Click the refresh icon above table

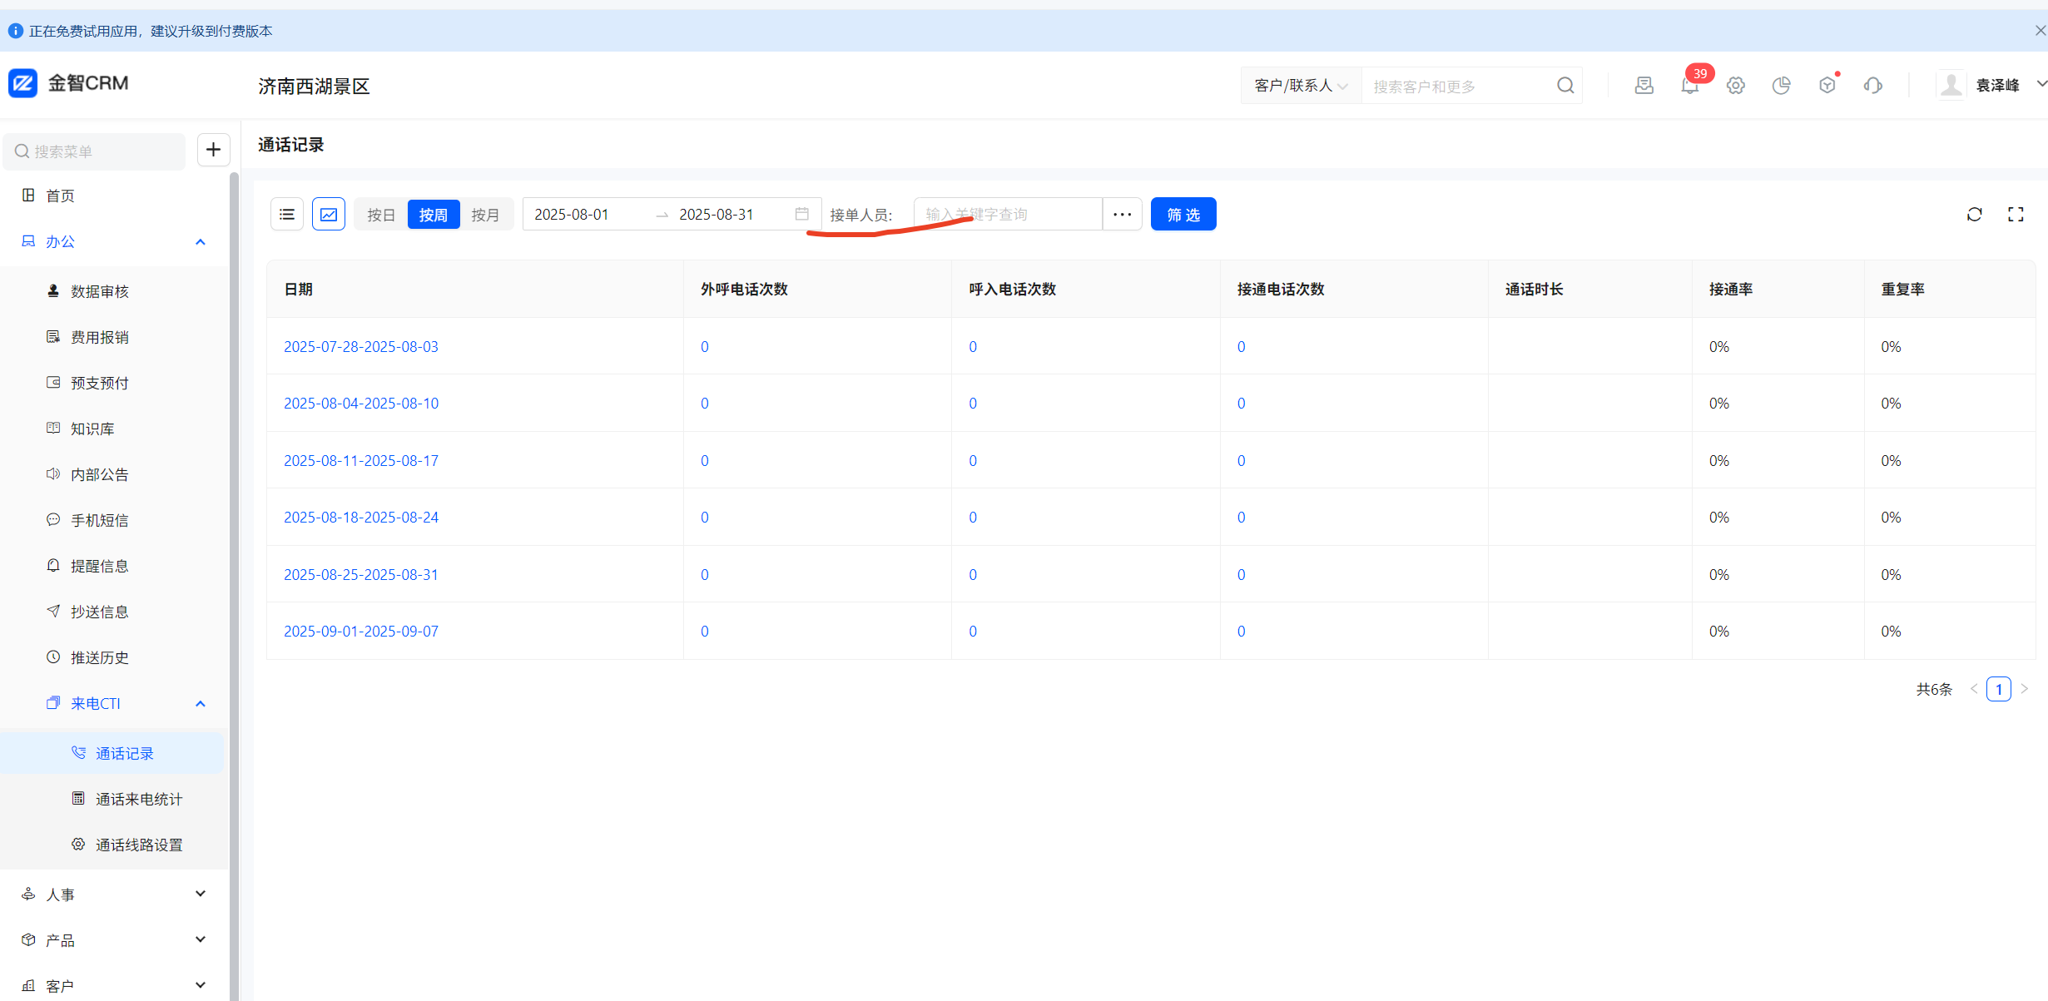[x=1974, y=215]
